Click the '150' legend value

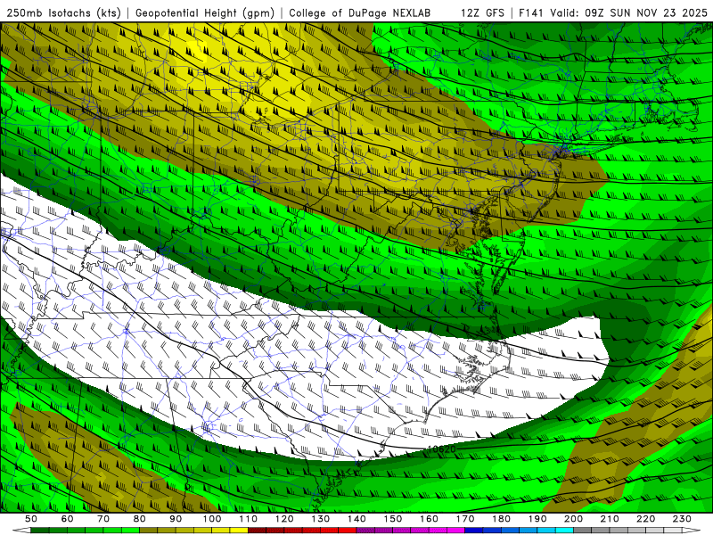(392, 519)
